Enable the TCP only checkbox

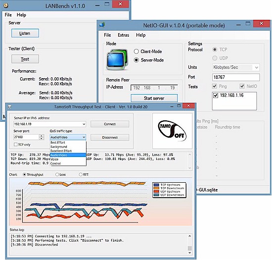pyautogui.click(x=15, y=145)
